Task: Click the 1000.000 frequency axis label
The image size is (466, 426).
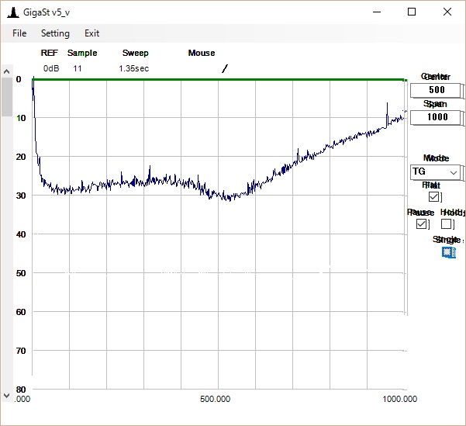Action: 400,399
